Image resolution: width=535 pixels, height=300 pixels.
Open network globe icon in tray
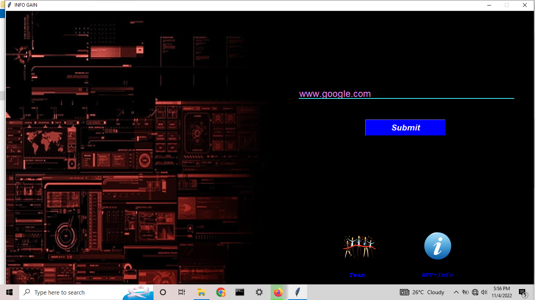point(475,292)
